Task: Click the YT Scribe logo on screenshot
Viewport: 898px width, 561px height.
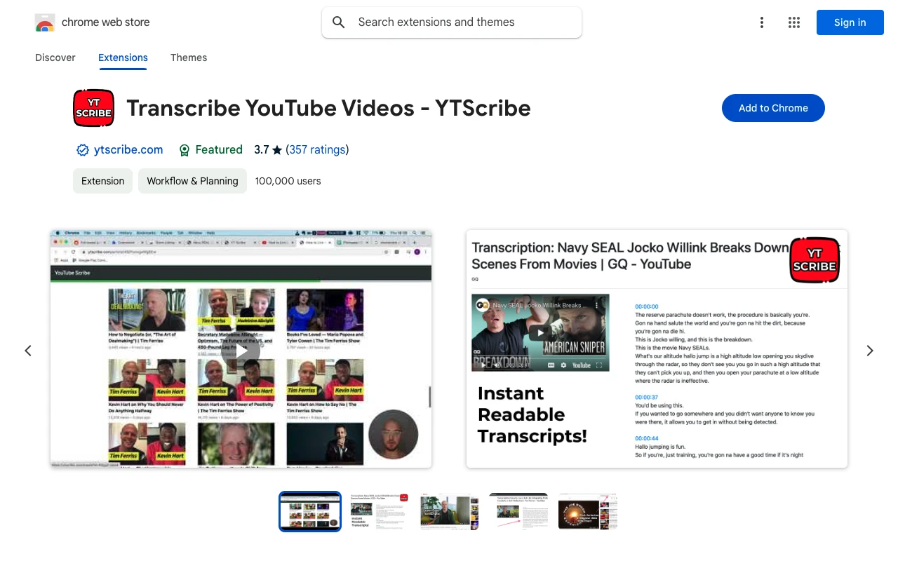Action: 814,259
